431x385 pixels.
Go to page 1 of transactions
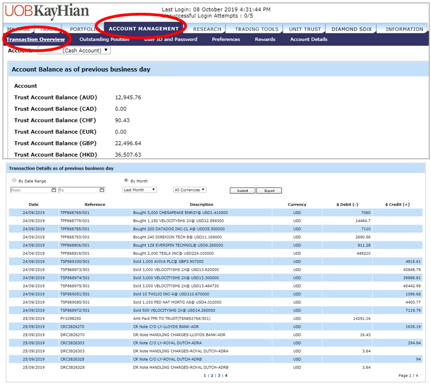[205, 375]
